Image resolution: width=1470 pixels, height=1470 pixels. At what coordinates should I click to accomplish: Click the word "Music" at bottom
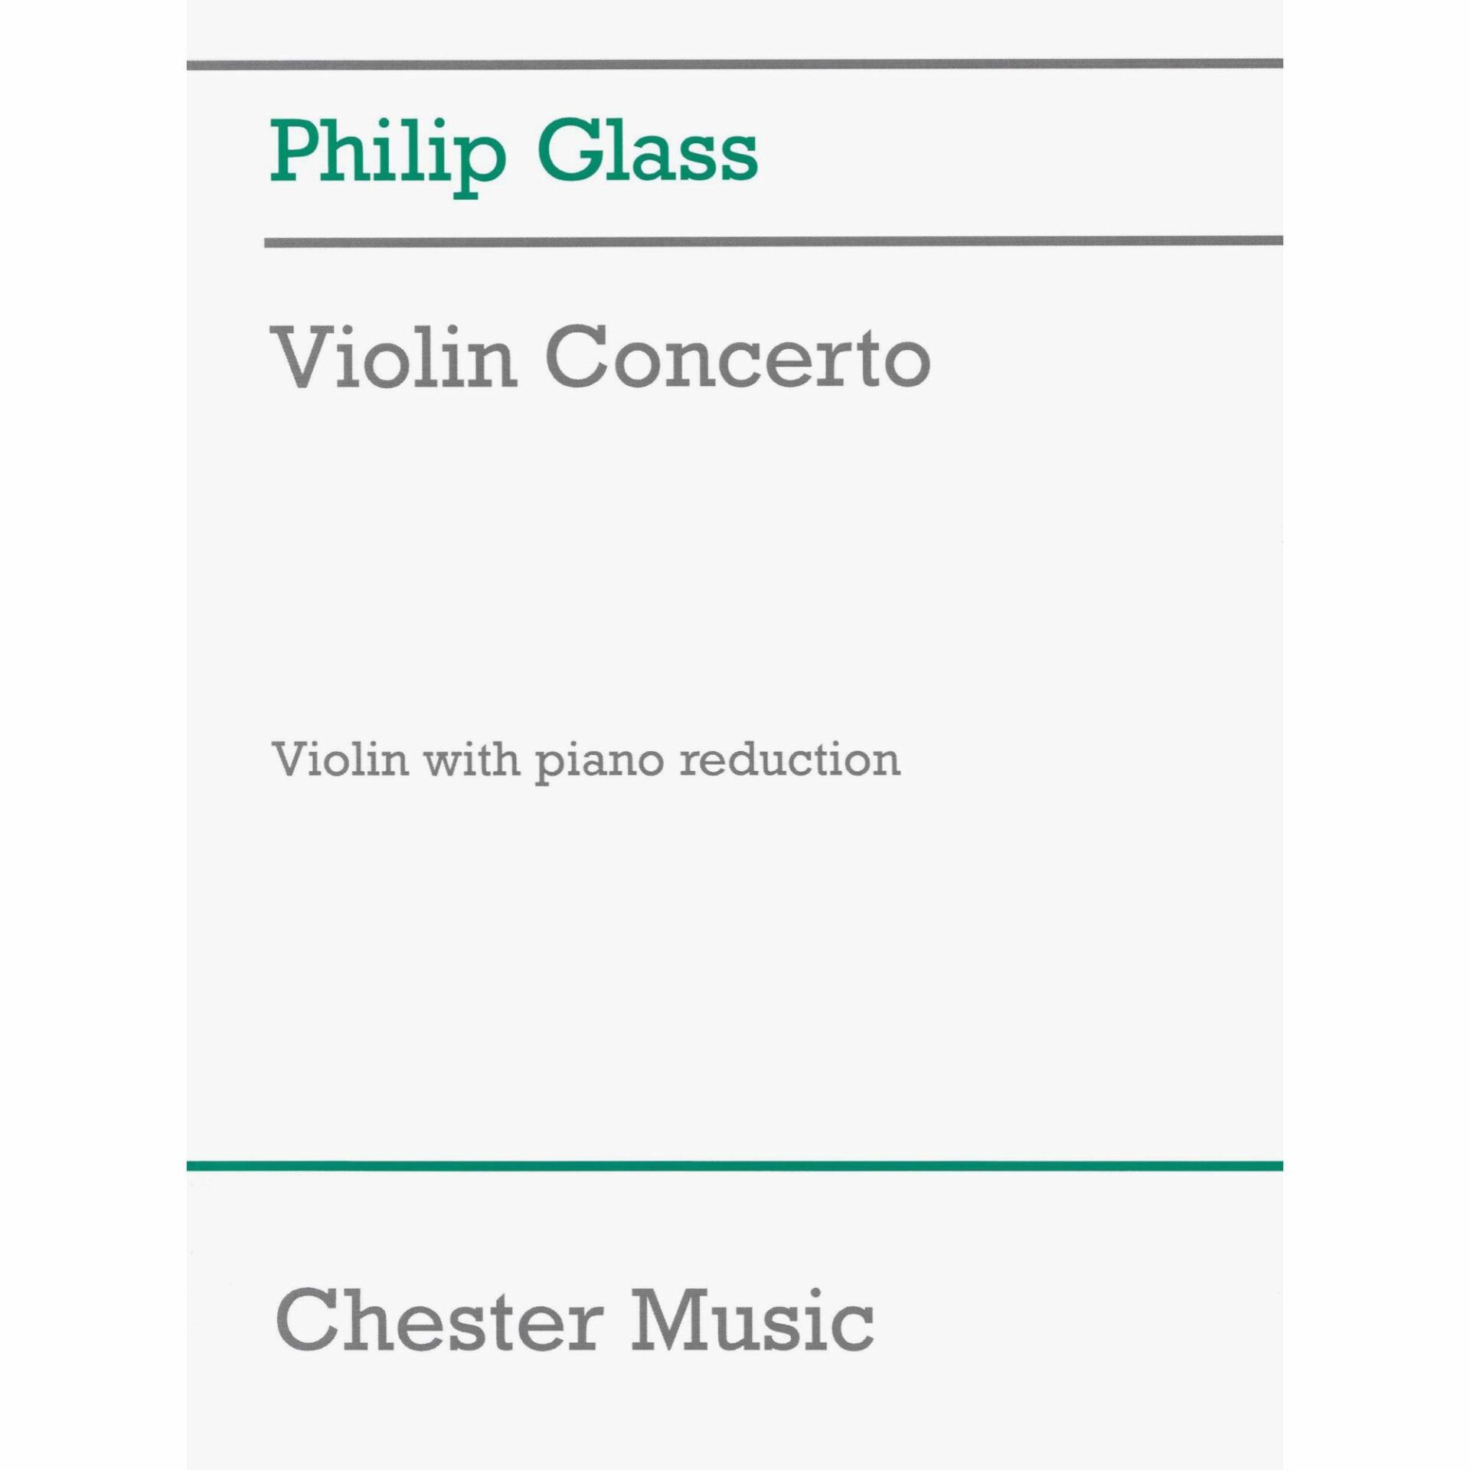coord(751,1320)
